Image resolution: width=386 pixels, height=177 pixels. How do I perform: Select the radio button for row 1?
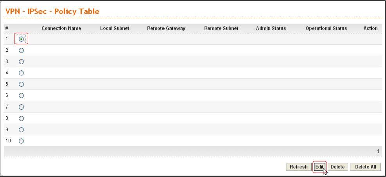22,39
